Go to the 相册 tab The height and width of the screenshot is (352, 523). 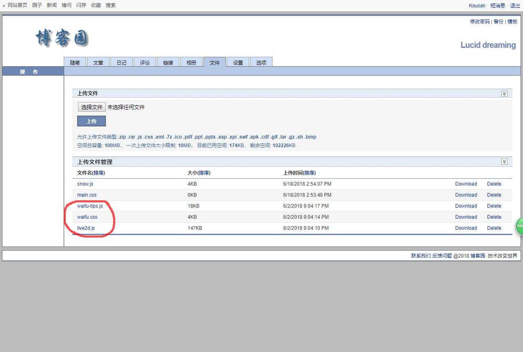191,62
